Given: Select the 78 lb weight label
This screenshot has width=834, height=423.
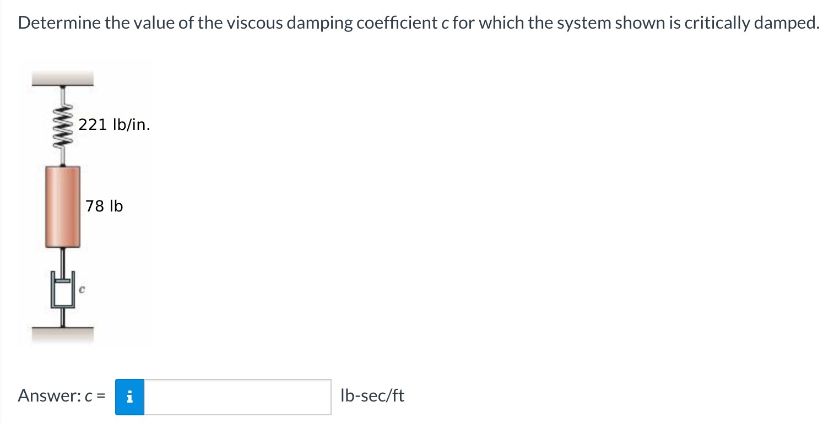Looking at the screenshot, I should 104,206.
